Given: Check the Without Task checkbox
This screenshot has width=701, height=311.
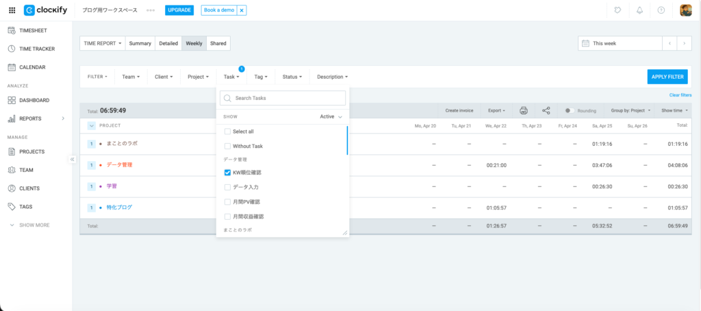Looking at the screenshot, I should (227, 146).
